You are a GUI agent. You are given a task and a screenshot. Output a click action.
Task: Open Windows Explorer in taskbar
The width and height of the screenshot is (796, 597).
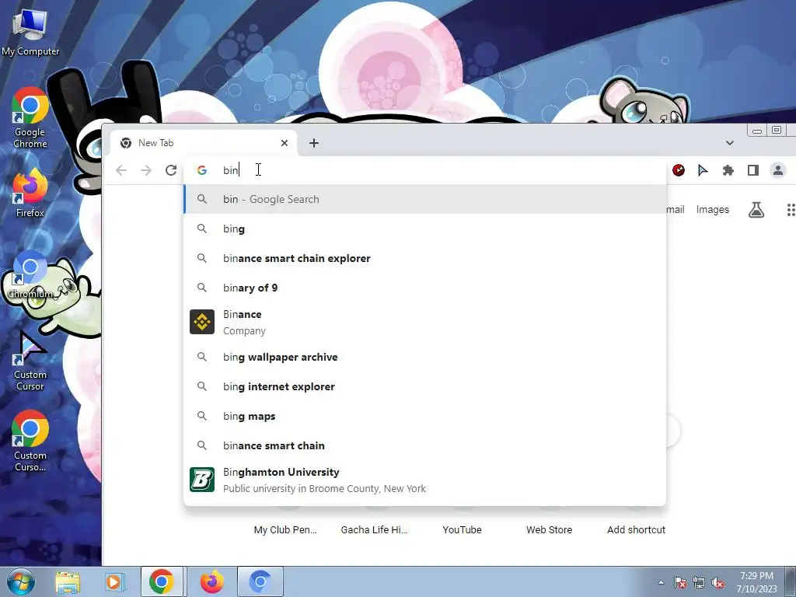pyautogui.click(x=68, y=581)
